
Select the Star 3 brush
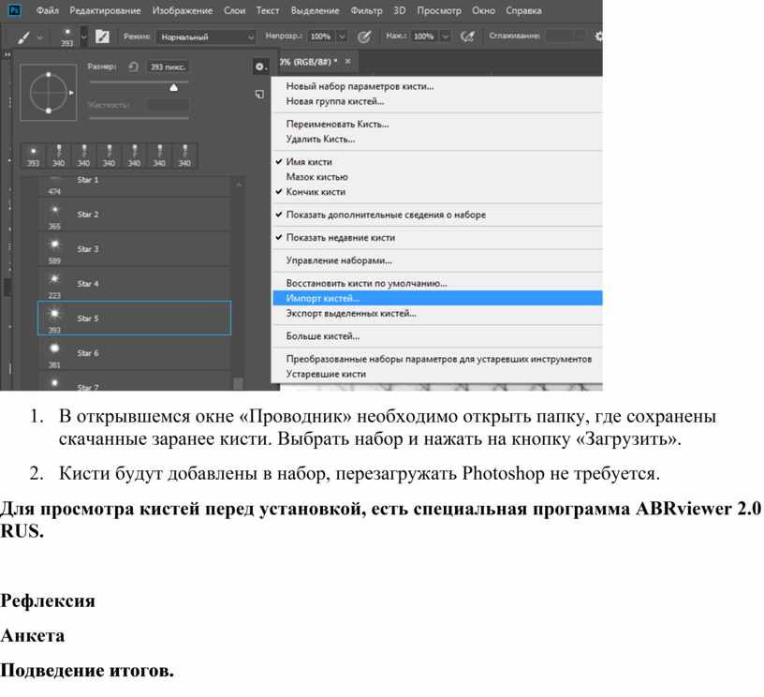[135, 249]
